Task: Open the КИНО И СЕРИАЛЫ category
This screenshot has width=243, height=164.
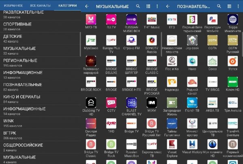Action: (x=40, y=99)
